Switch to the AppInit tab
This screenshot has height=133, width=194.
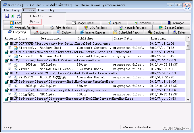(x=114, y=23)
